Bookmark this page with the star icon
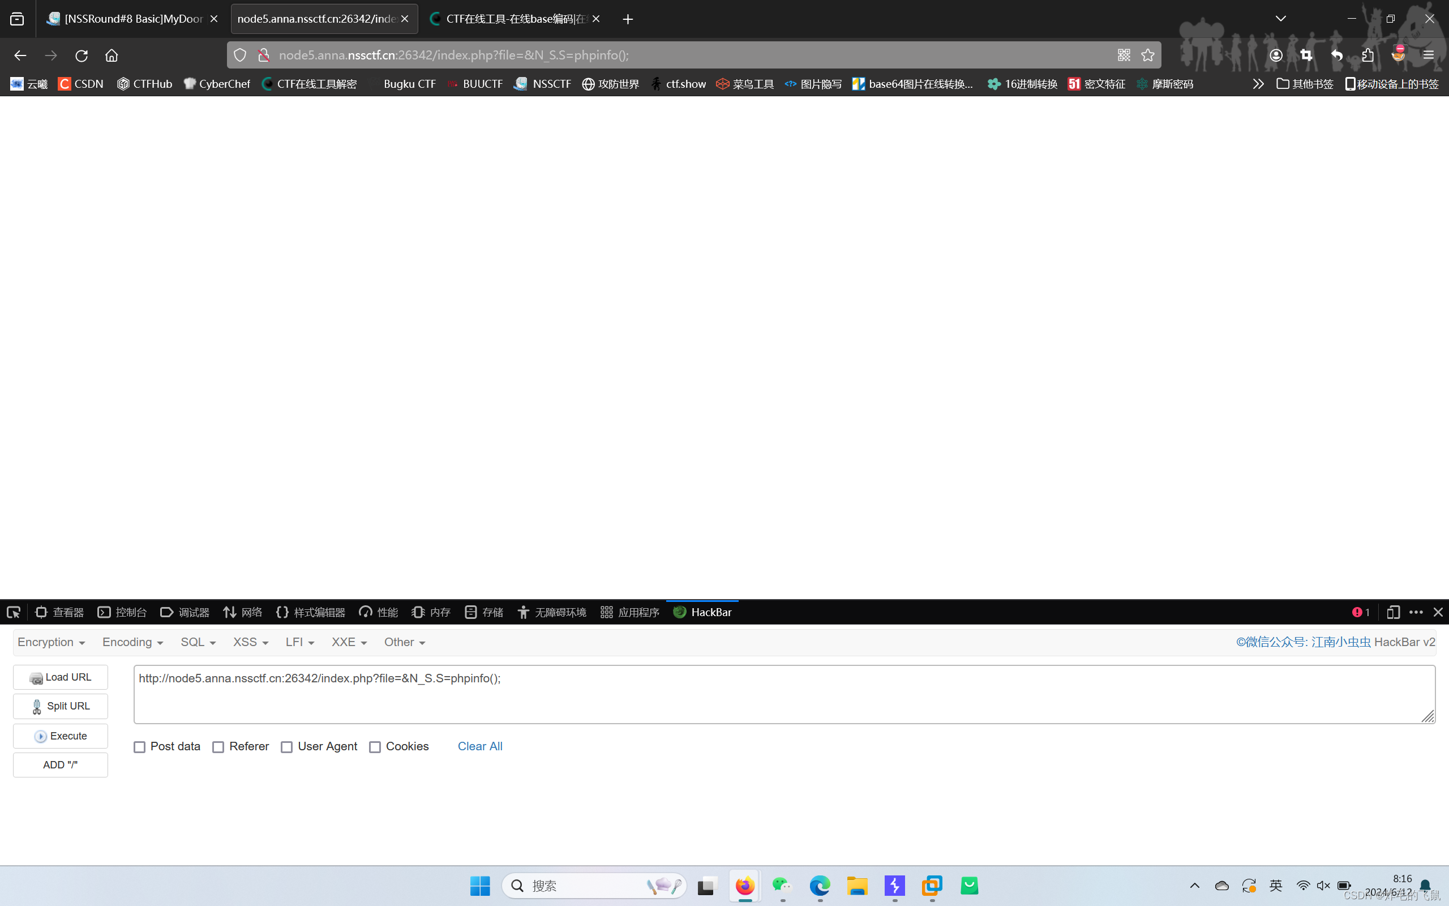Screen dimensions: 1449x906 (1147, 55)
